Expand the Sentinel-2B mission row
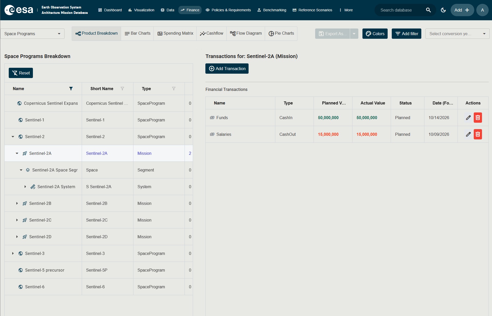The width and height of the screenshot is (492, 316). click(17, 203)
